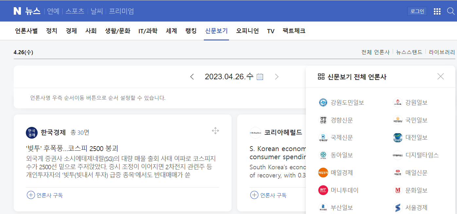
Task: Open the search magnifier icon
Action: pos(451,11)
